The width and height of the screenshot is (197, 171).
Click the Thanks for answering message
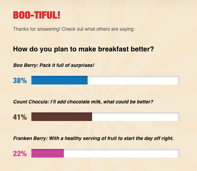(74, 29)
